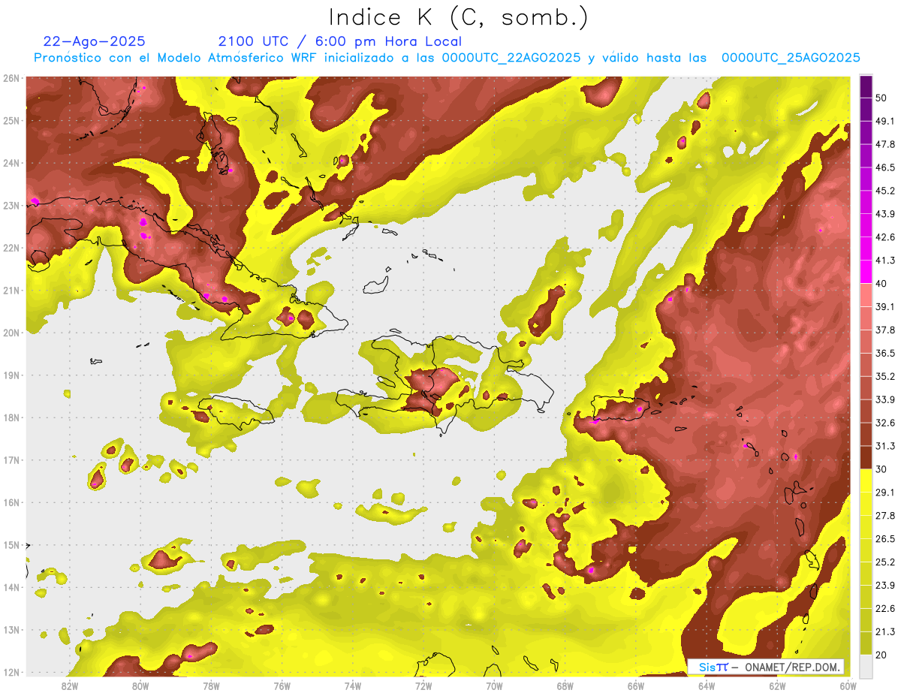The image size is (901, 696).
Task: Click the latitude label '19N'
Action: 11,375
